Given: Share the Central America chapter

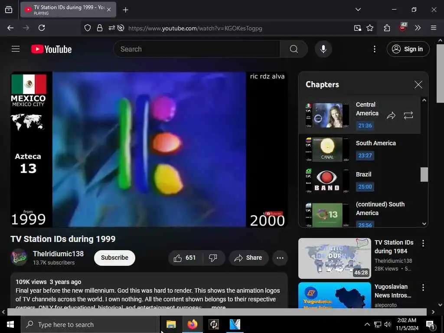Looking at the screenshot, I should (391, 115).
